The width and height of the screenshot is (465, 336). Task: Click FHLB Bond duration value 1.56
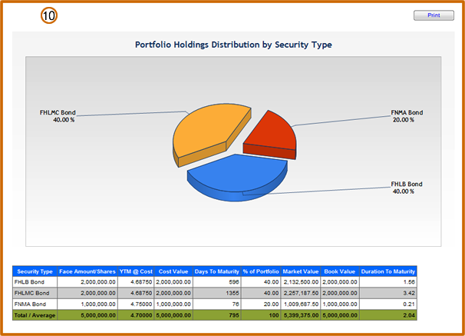tap(388, 282)
